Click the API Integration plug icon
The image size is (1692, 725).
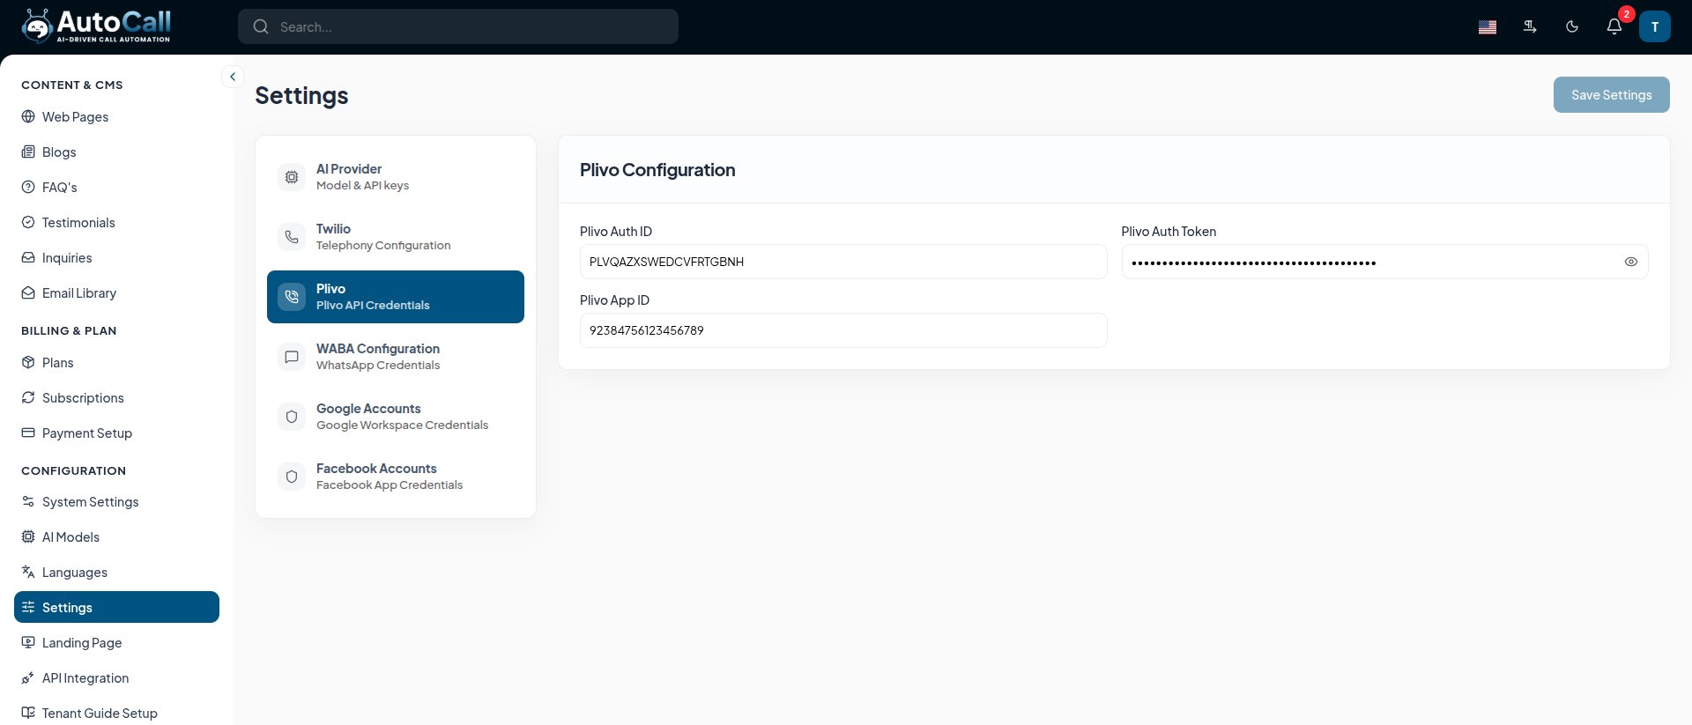[x=28, y=677]
